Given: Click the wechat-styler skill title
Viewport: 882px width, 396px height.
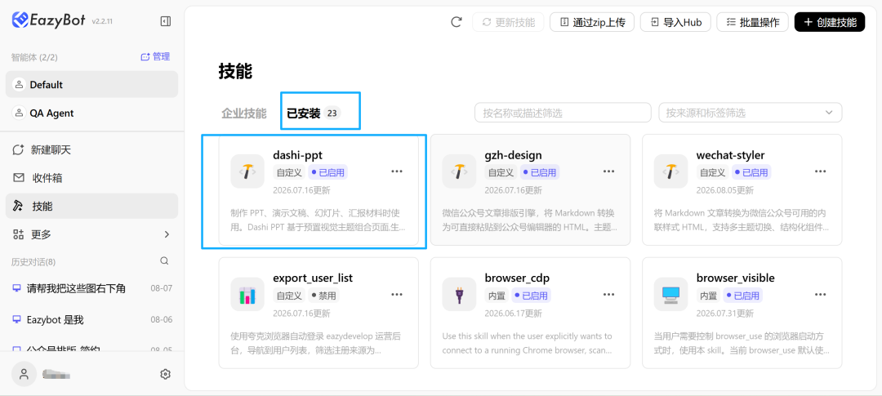Looking at the screenshot, I should [x=730, y=155].
